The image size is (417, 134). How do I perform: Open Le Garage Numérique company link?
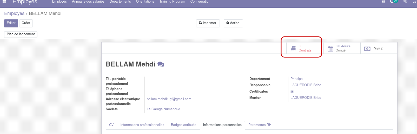(x=163, y=109)
